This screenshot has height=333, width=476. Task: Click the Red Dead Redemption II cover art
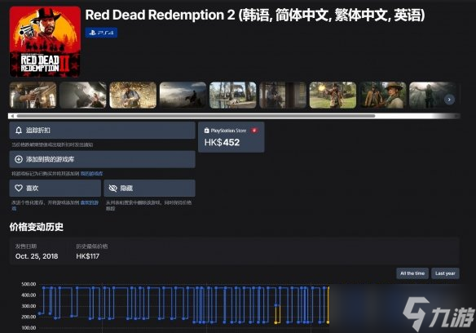45,42
